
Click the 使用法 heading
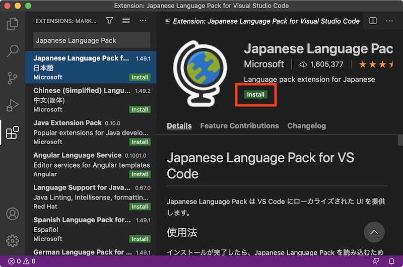pos(182,233)
